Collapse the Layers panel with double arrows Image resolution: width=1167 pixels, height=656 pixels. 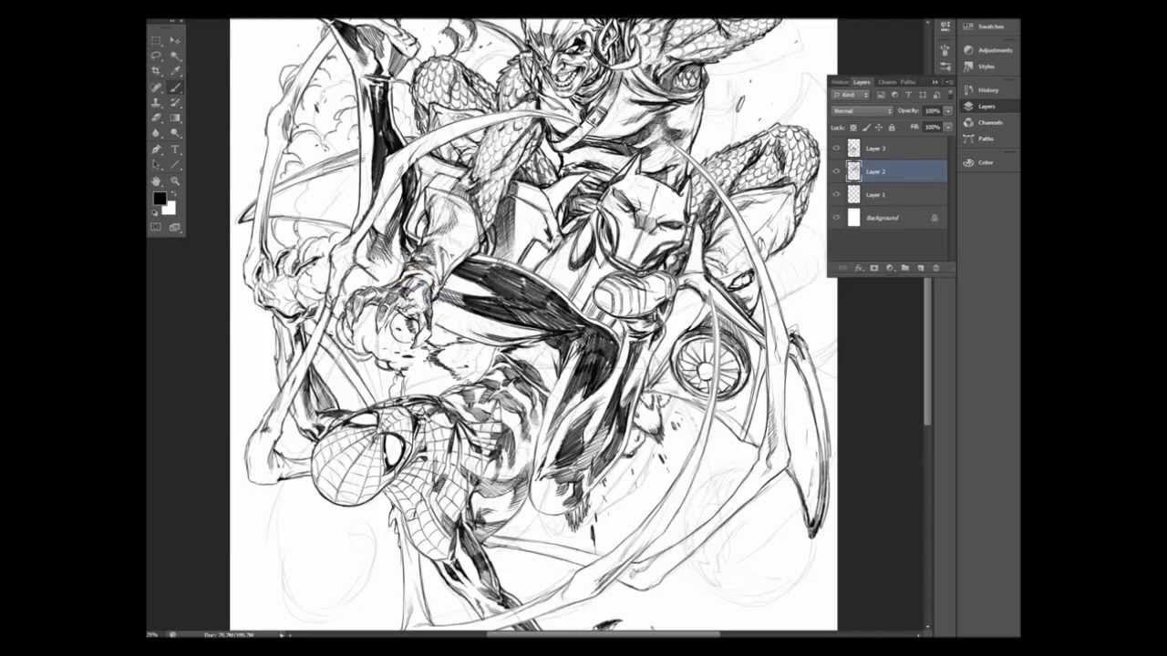(x=935, y=83)
